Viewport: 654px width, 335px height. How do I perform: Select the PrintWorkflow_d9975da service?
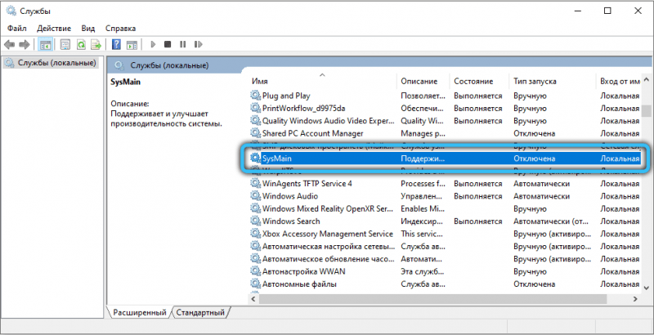303,109
